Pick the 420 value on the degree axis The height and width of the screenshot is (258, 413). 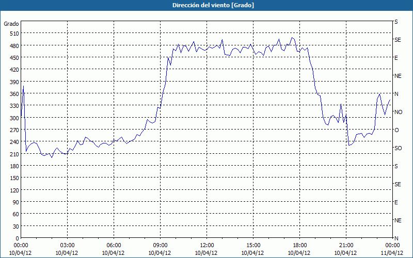click(14, 70)
